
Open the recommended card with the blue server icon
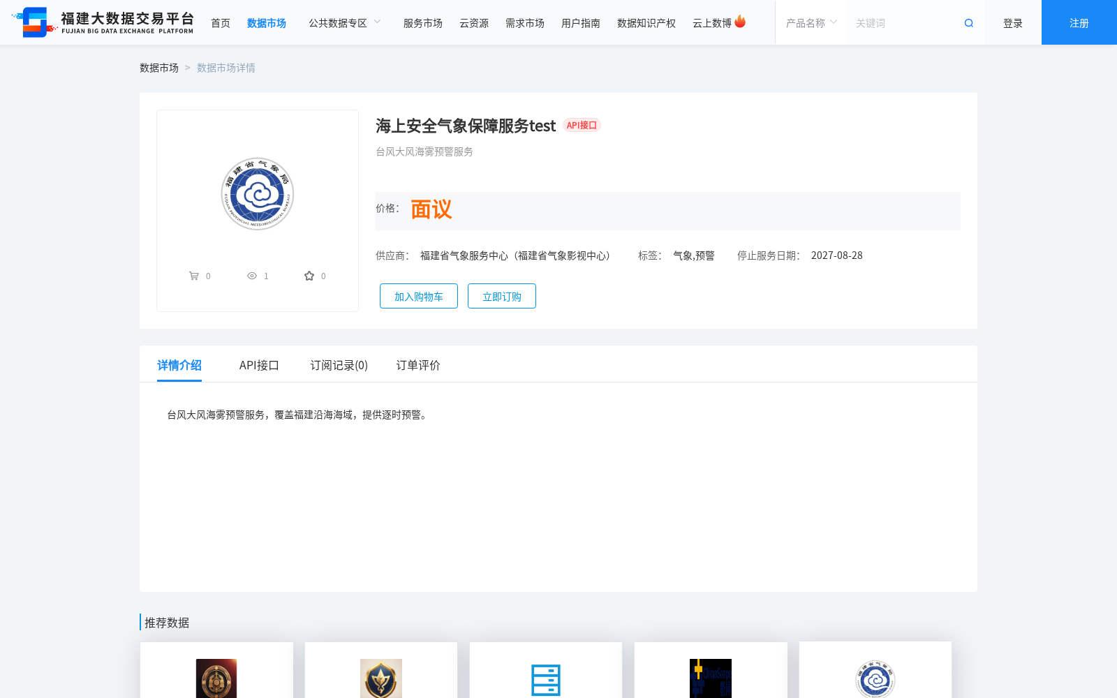pos(546,670)
